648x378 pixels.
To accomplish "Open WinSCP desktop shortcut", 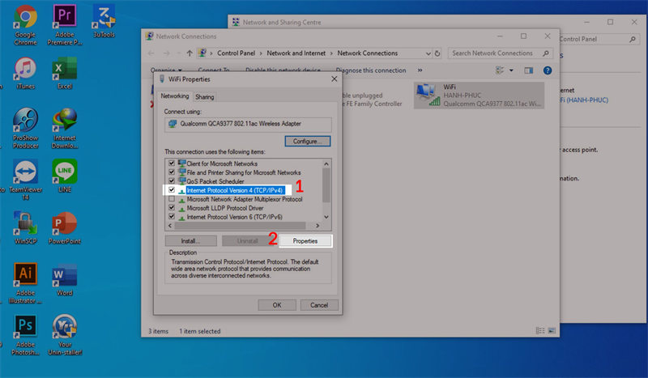I will pyautogui.click(x=25, y=228).
